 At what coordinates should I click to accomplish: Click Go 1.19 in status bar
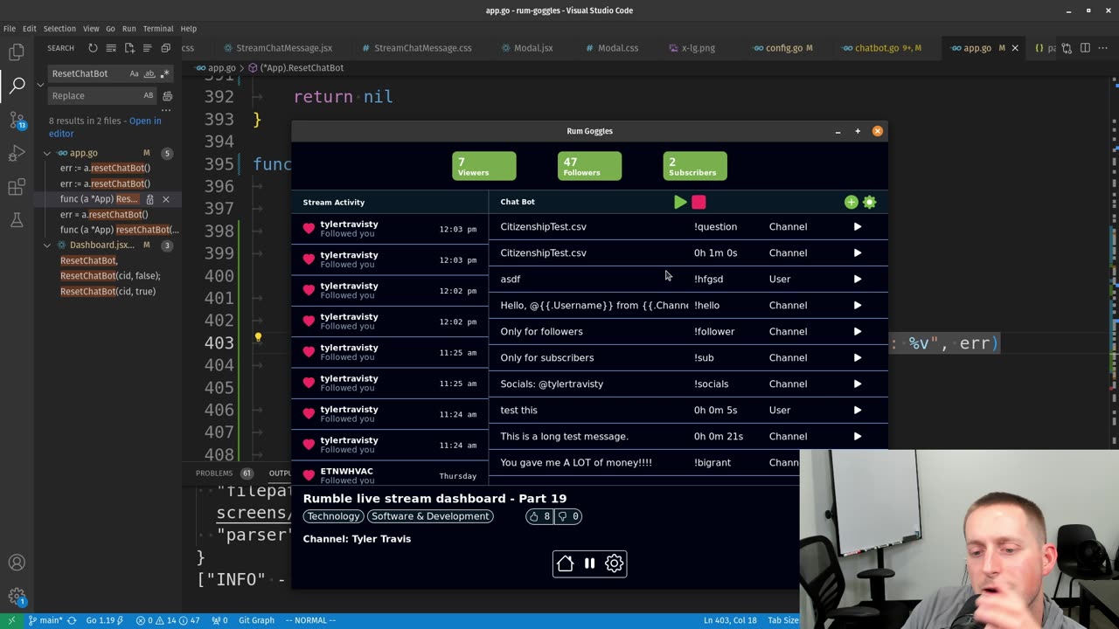click(x=104, y=620)
